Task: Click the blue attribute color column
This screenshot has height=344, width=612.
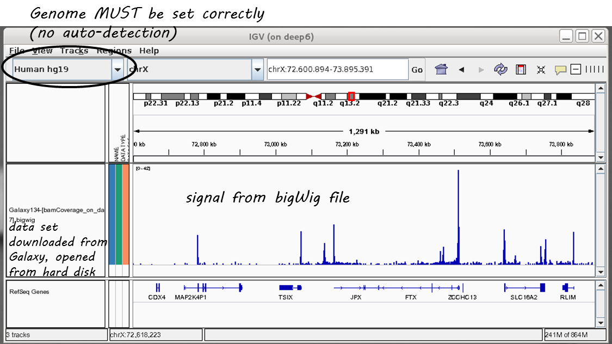Action: coord(112,214)
